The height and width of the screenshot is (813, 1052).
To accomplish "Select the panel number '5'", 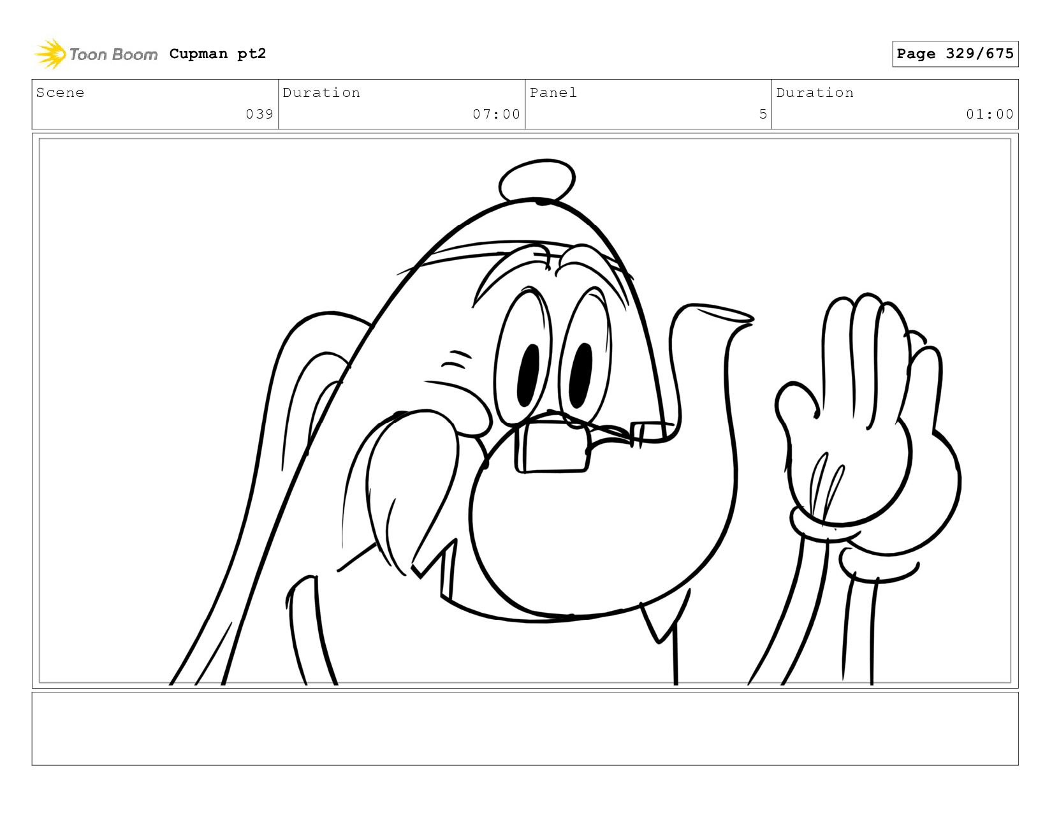I will pos(763,114).
